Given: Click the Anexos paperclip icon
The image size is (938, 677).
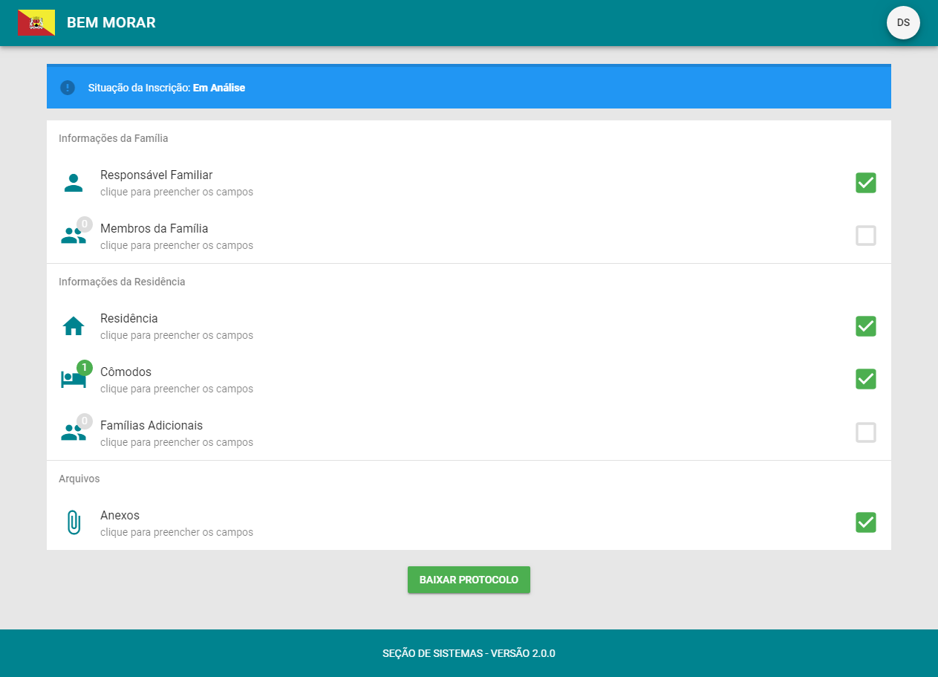Looking at the screenshot, I should click(74, 523).
